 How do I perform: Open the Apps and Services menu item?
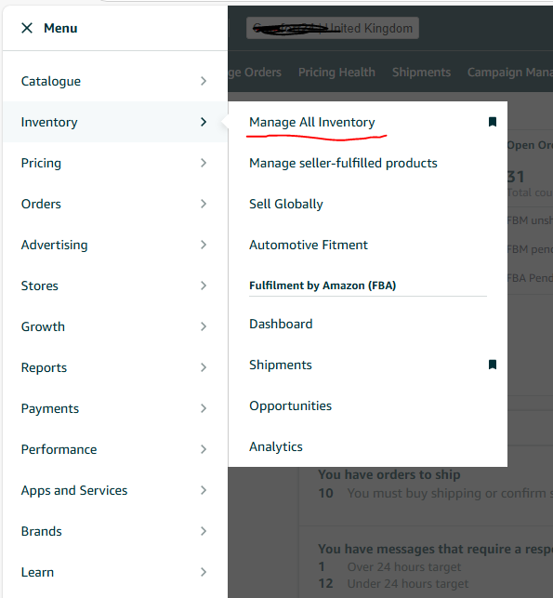tap(115, 490)
